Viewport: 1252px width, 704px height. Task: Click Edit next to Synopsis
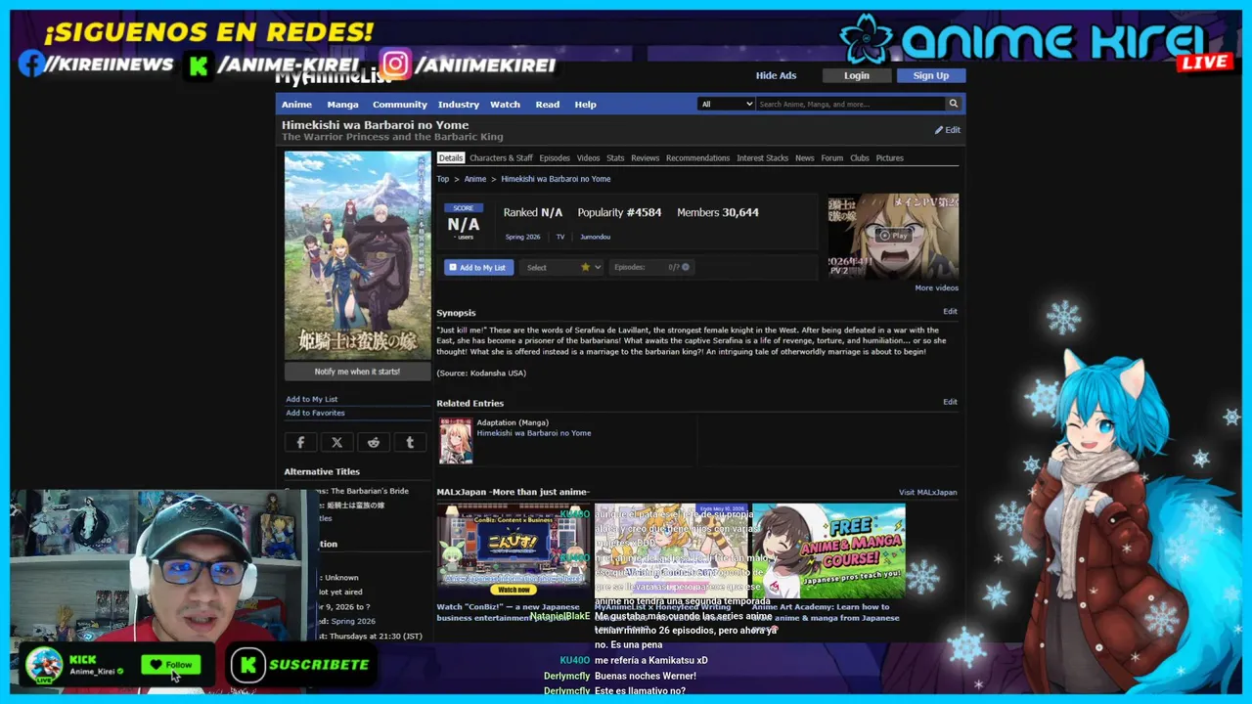tap(950, 311)
